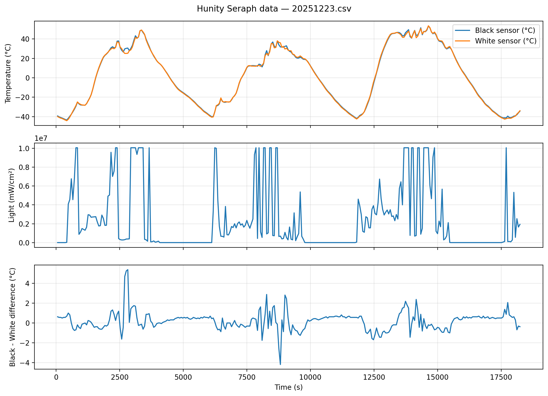The width and height of the screenshot is (548, 396).
Task: Click the 10000 tick on time axis
Action: click(x=310, y=377)
